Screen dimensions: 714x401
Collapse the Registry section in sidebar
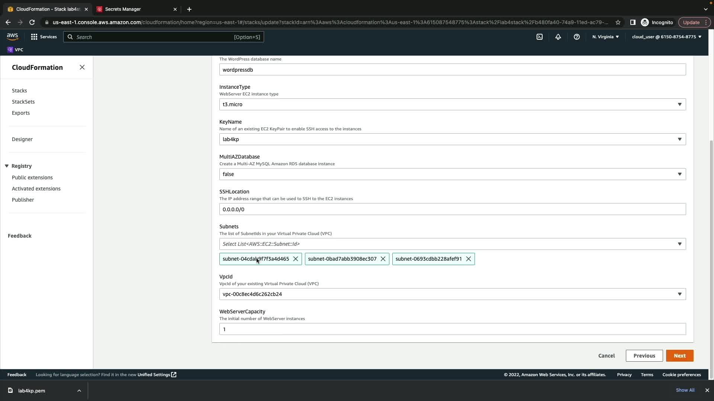[7, 166]
